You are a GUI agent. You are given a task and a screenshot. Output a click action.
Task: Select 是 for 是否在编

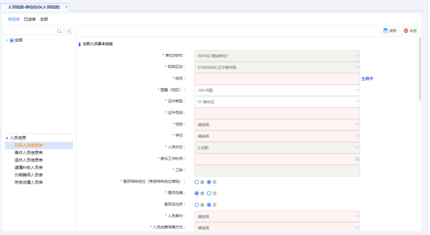pyautogui.click(x=197, y=193)
